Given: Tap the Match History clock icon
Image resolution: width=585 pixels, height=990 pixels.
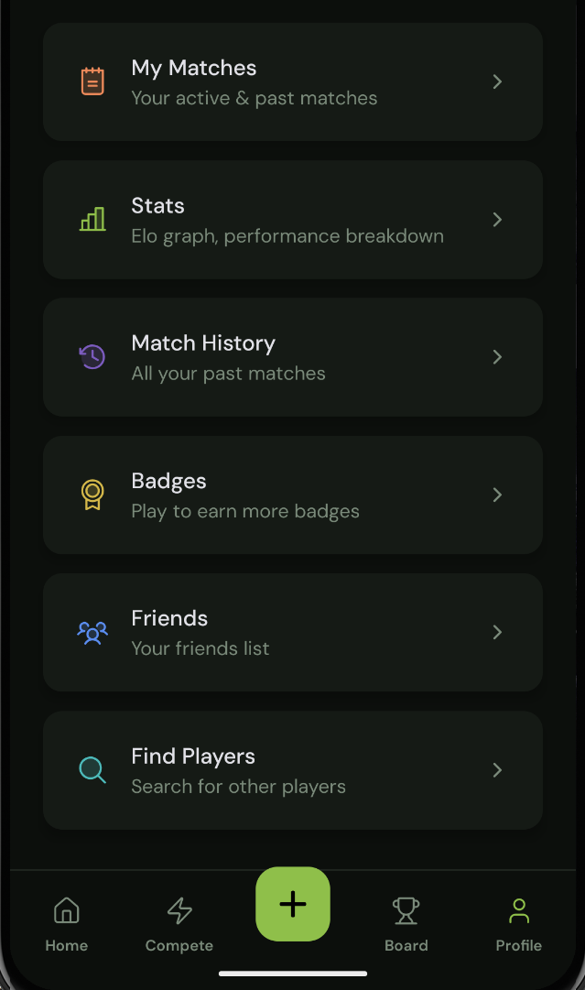Looking at the screenshot, I should click(92, 357).
